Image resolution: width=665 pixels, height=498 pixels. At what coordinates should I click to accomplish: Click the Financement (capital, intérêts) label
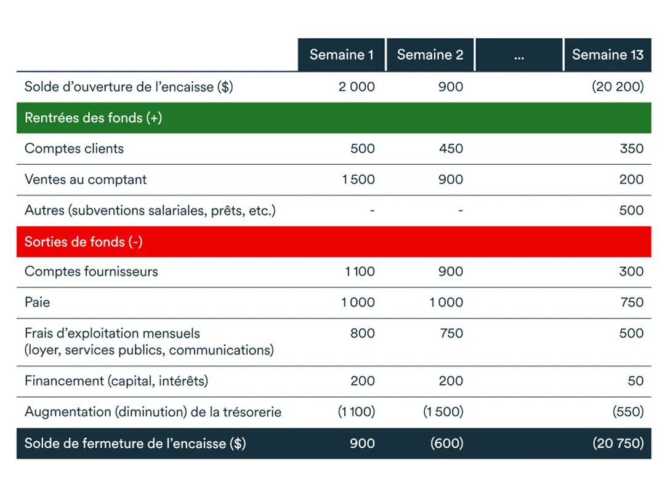pos(116,381)
